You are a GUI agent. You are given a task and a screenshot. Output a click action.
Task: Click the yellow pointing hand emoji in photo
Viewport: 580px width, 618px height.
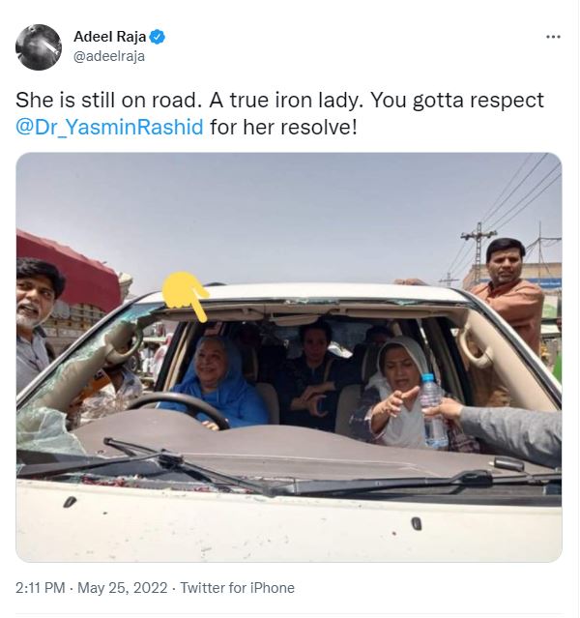click(x=186, y=295)
